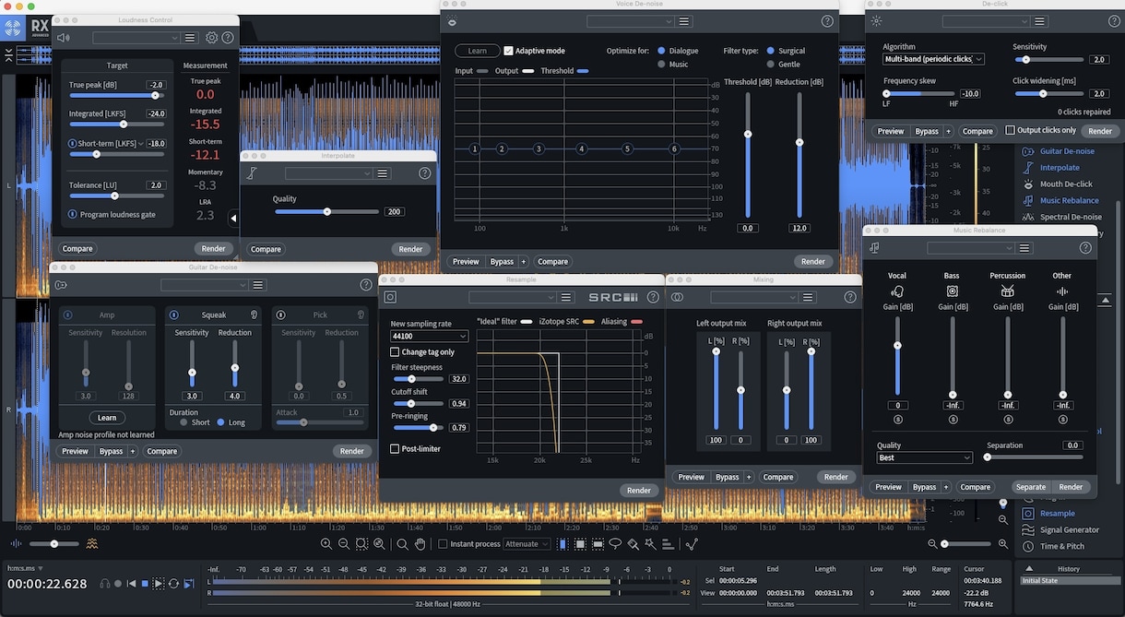This screenshot has height=617, width=1125.
Task: Open Music Rebalance Quality dropdown
Action: click(924, 457)
